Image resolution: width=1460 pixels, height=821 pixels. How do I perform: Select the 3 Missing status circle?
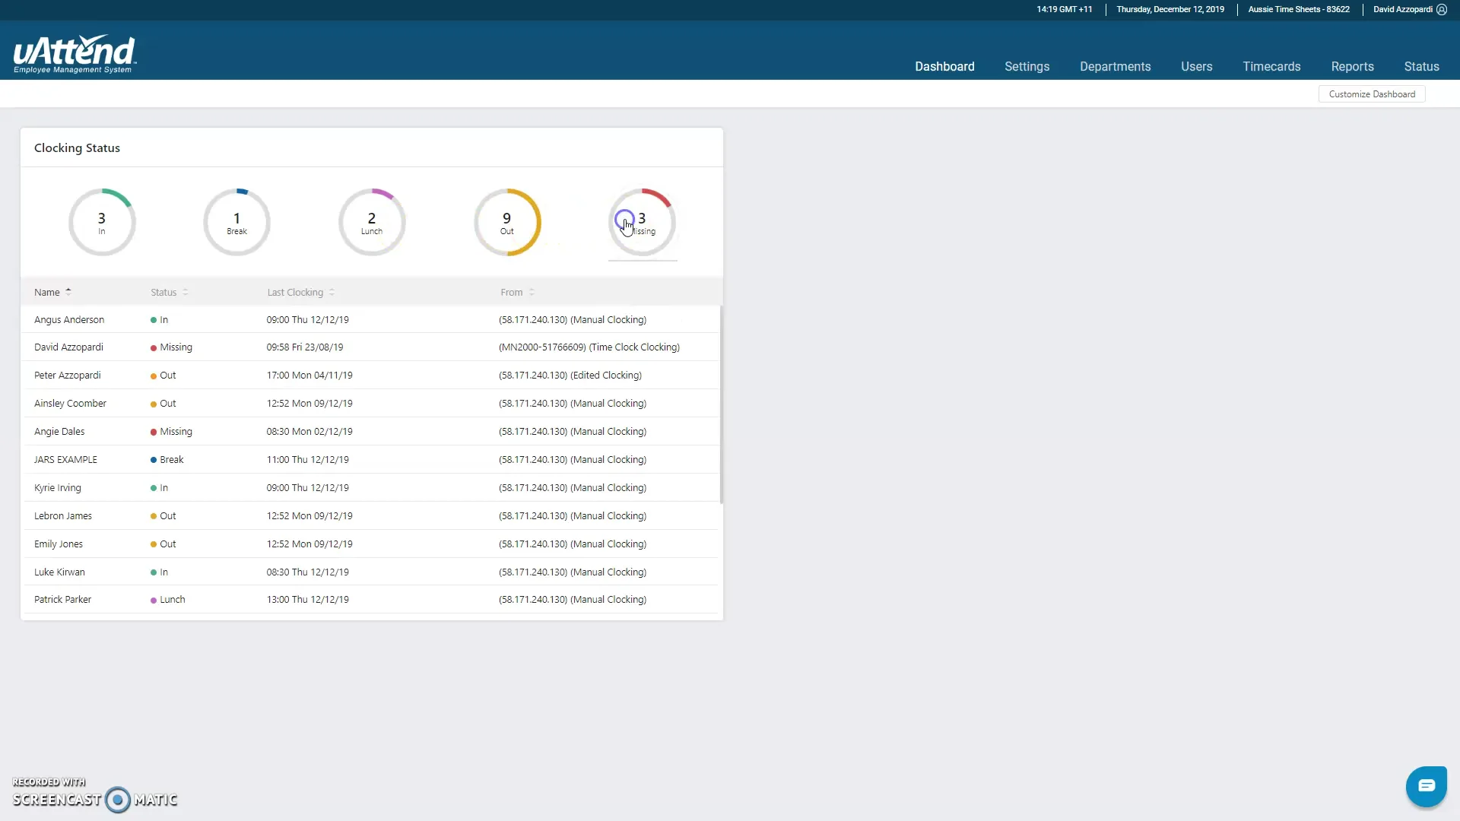click(643, 222)
